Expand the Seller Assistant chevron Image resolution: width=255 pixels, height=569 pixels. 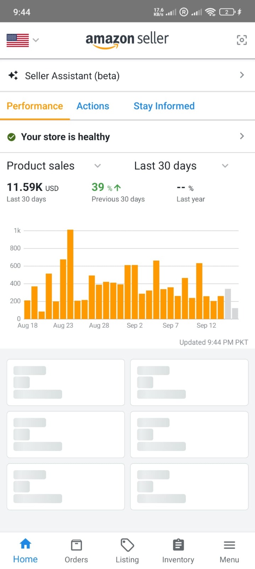pyautogui.click(x=242, y=75)
